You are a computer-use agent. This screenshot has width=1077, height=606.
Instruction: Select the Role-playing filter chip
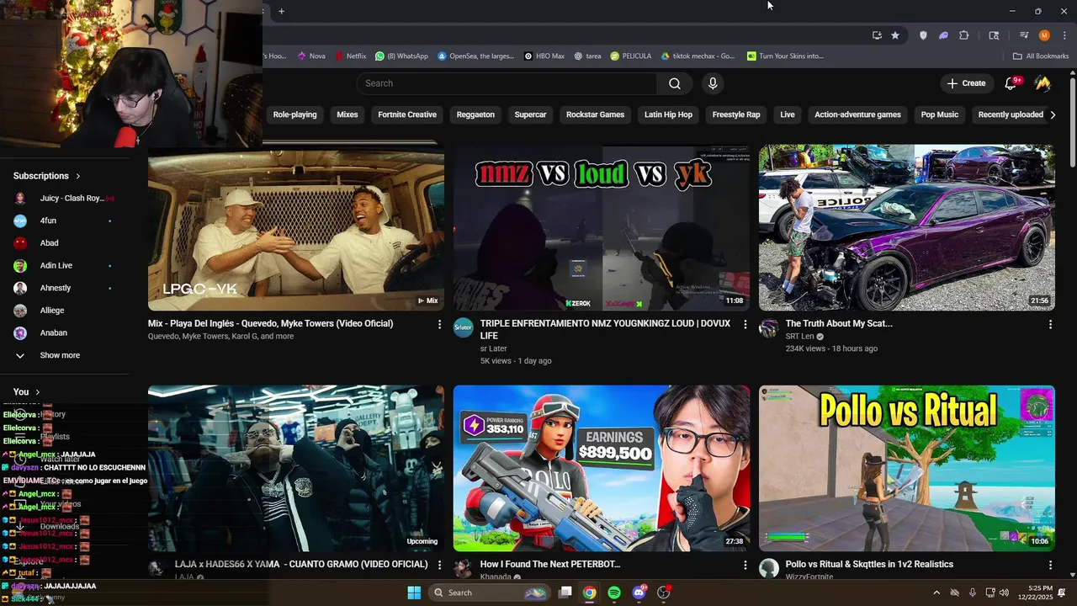click(294, 114)
